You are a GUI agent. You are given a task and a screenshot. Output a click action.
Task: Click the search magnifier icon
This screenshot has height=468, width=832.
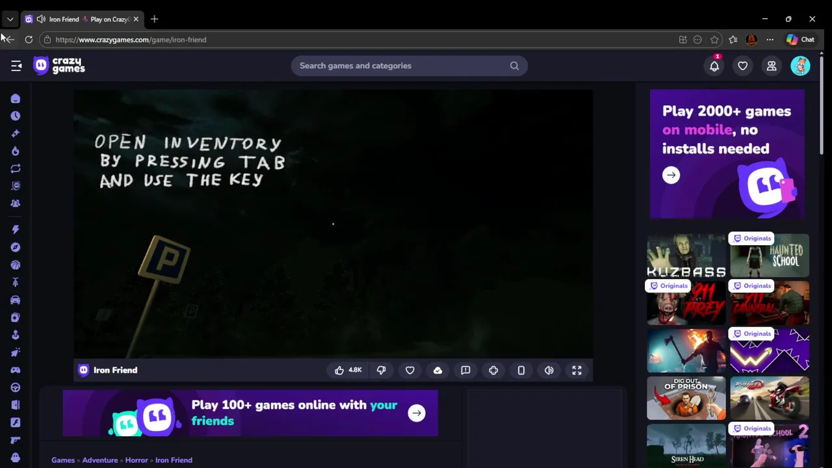point(514,66)
